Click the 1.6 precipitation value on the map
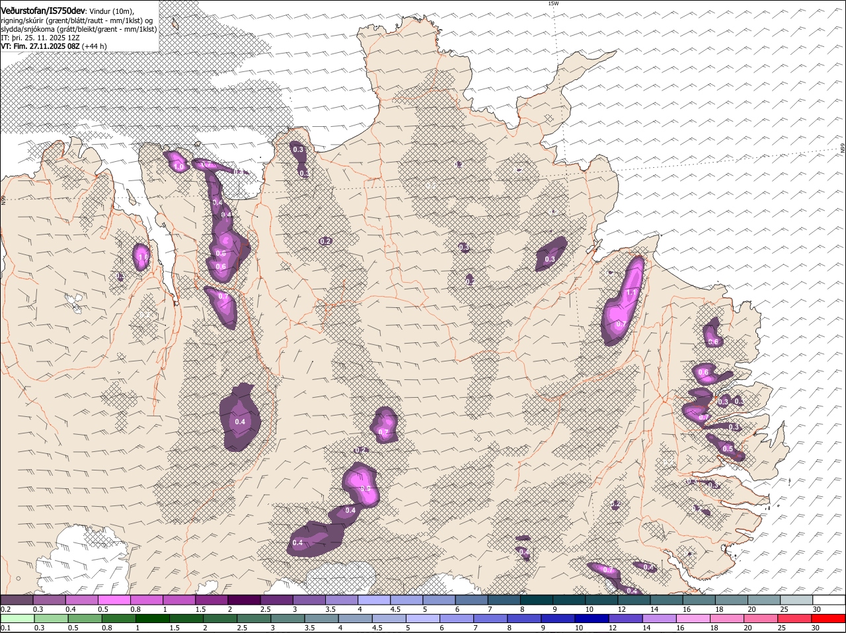 [142, 256]
